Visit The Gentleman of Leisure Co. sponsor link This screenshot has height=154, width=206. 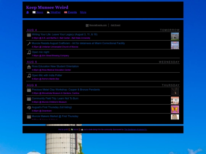[135, 130]
